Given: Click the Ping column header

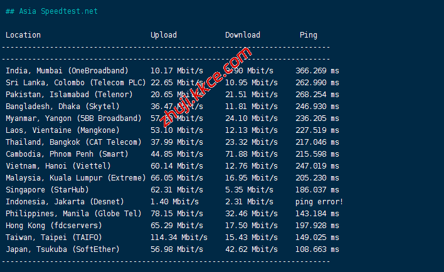Looking at the screenshot, I should [x=308, y=35].
